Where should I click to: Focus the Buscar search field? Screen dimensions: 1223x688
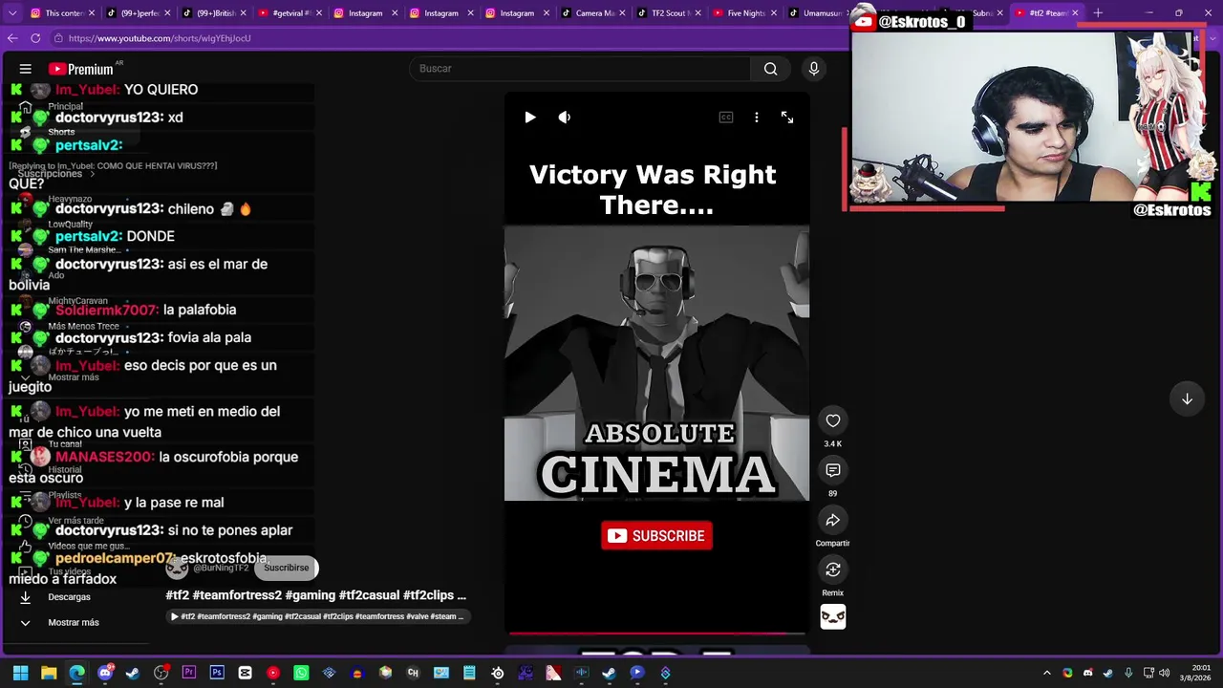[x=581, y=69]
